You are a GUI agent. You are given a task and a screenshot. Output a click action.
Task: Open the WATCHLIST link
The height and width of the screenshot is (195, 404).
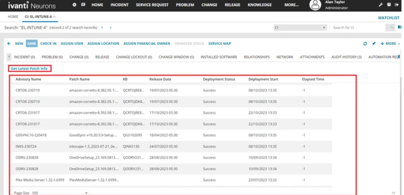[388, 18]
